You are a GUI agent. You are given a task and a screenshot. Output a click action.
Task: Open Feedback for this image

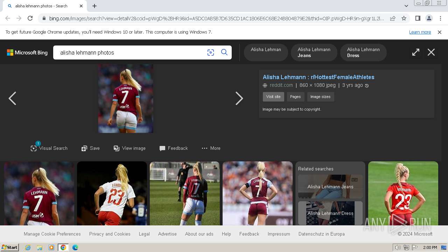[x=174, y=148]
